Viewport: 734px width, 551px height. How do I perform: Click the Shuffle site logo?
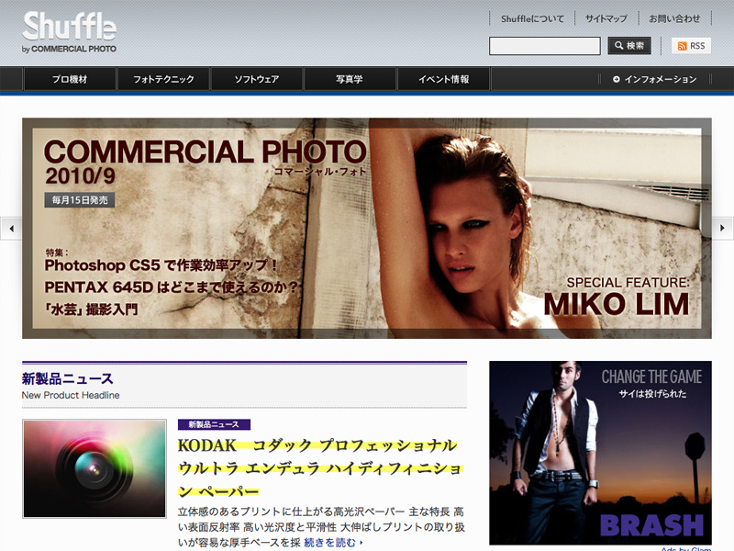70,32
